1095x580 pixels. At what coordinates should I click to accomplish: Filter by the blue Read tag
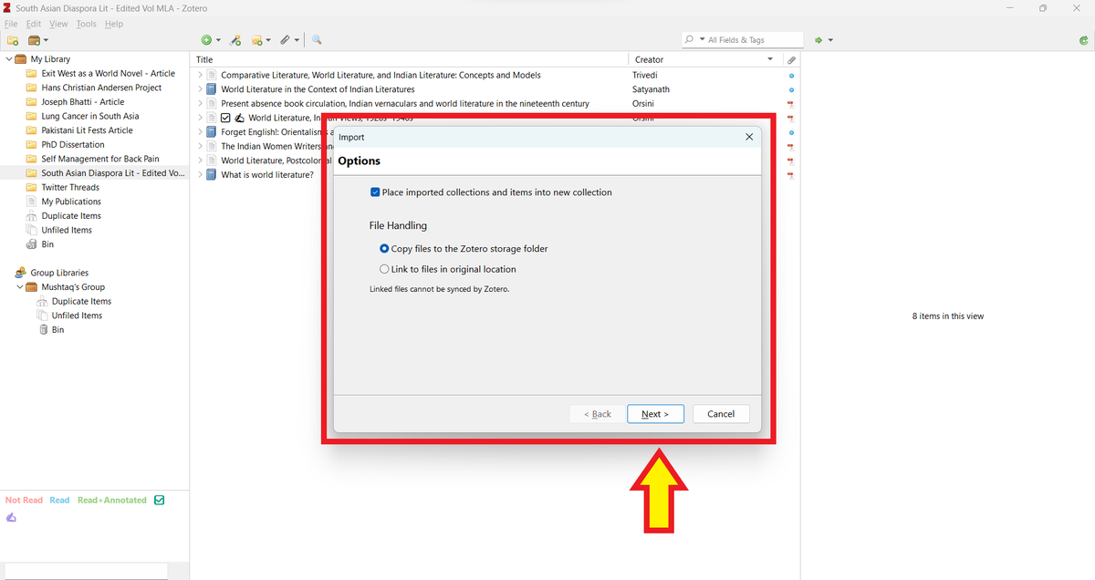[x=59, y=501]
